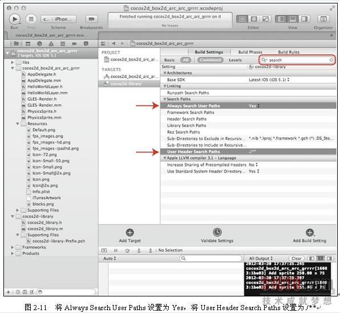Change Always Search User Paths value
340x313 pixels.
pos(254,106)
